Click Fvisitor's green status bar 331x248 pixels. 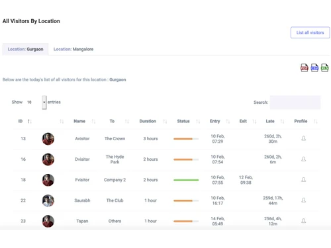[186, 180]
